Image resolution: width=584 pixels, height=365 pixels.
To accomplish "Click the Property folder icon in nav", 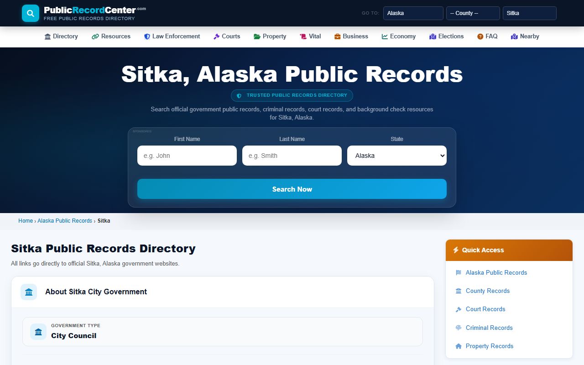I will click(257, 36).
